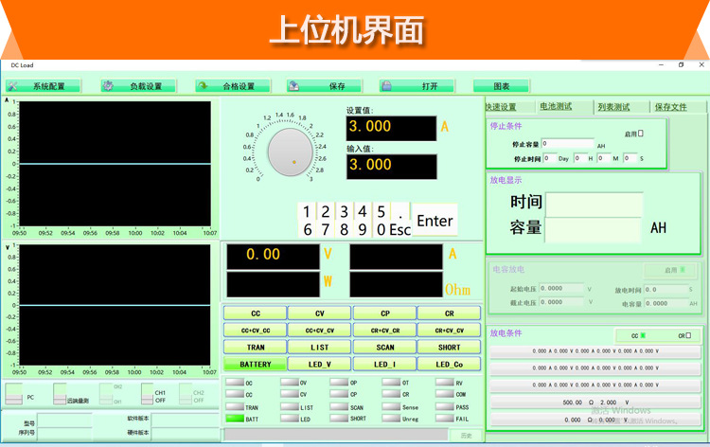Click the 设置值 3.000 display

pyautogui.click(x=391, y=128)
